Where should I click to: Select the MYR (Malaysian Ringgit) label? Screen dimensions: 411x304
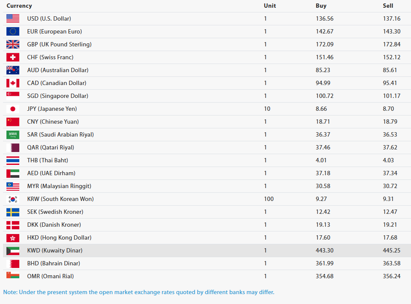(x=59, y=186)
